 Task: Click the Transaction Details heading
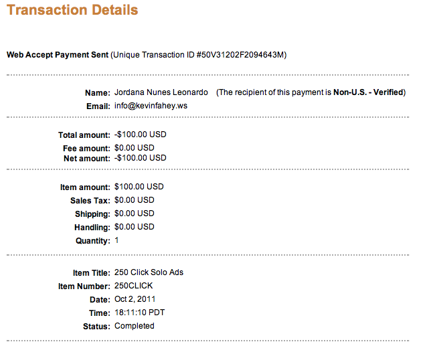pos(72,10)
